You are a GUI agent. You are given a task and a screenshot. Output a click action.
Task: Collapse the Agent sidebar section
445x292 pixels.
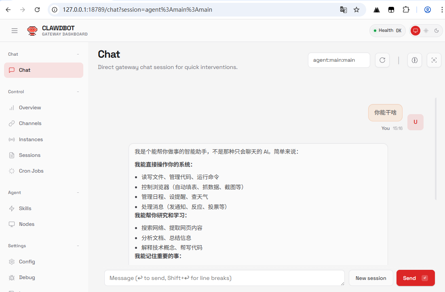tap(78, 192)
